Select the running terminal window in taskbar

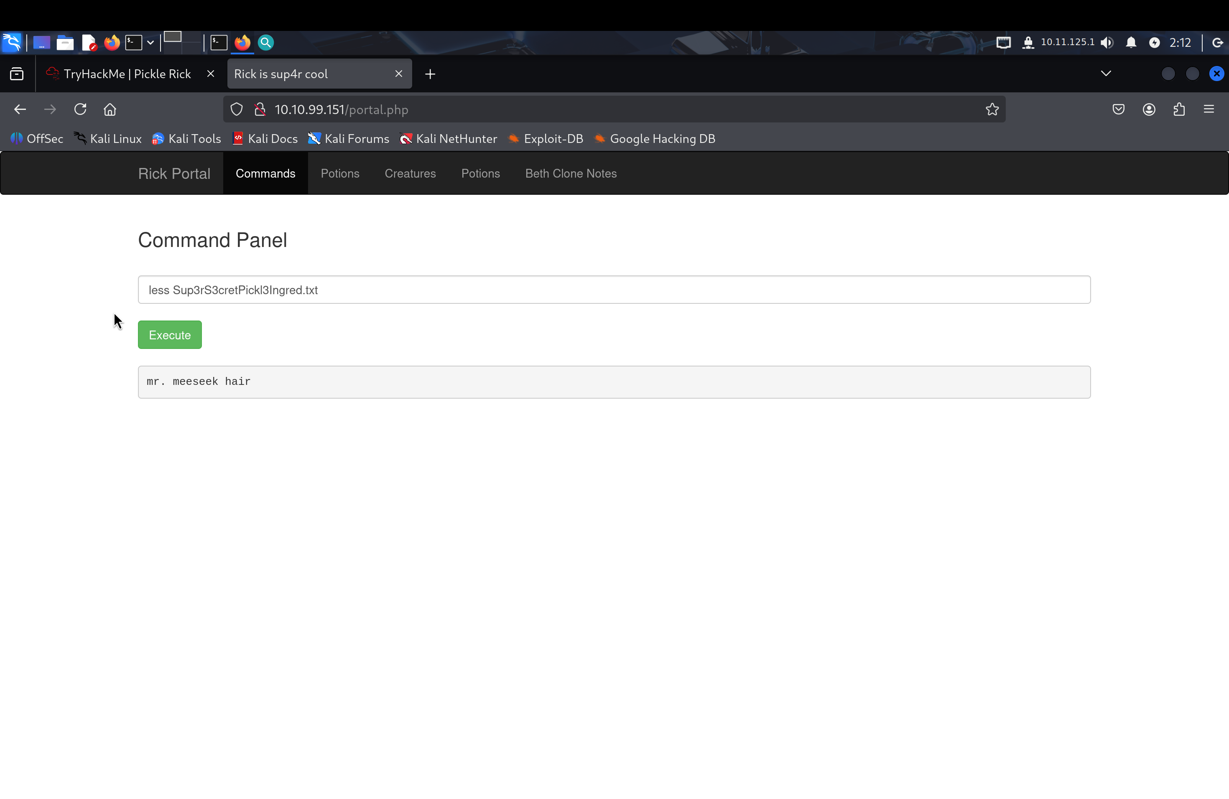point(219,42)
